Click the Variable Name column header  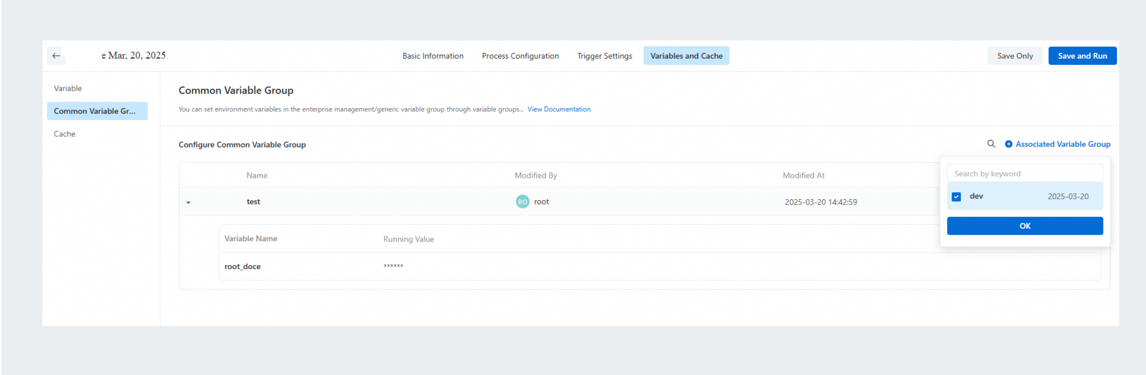click(x=250, y=239)
